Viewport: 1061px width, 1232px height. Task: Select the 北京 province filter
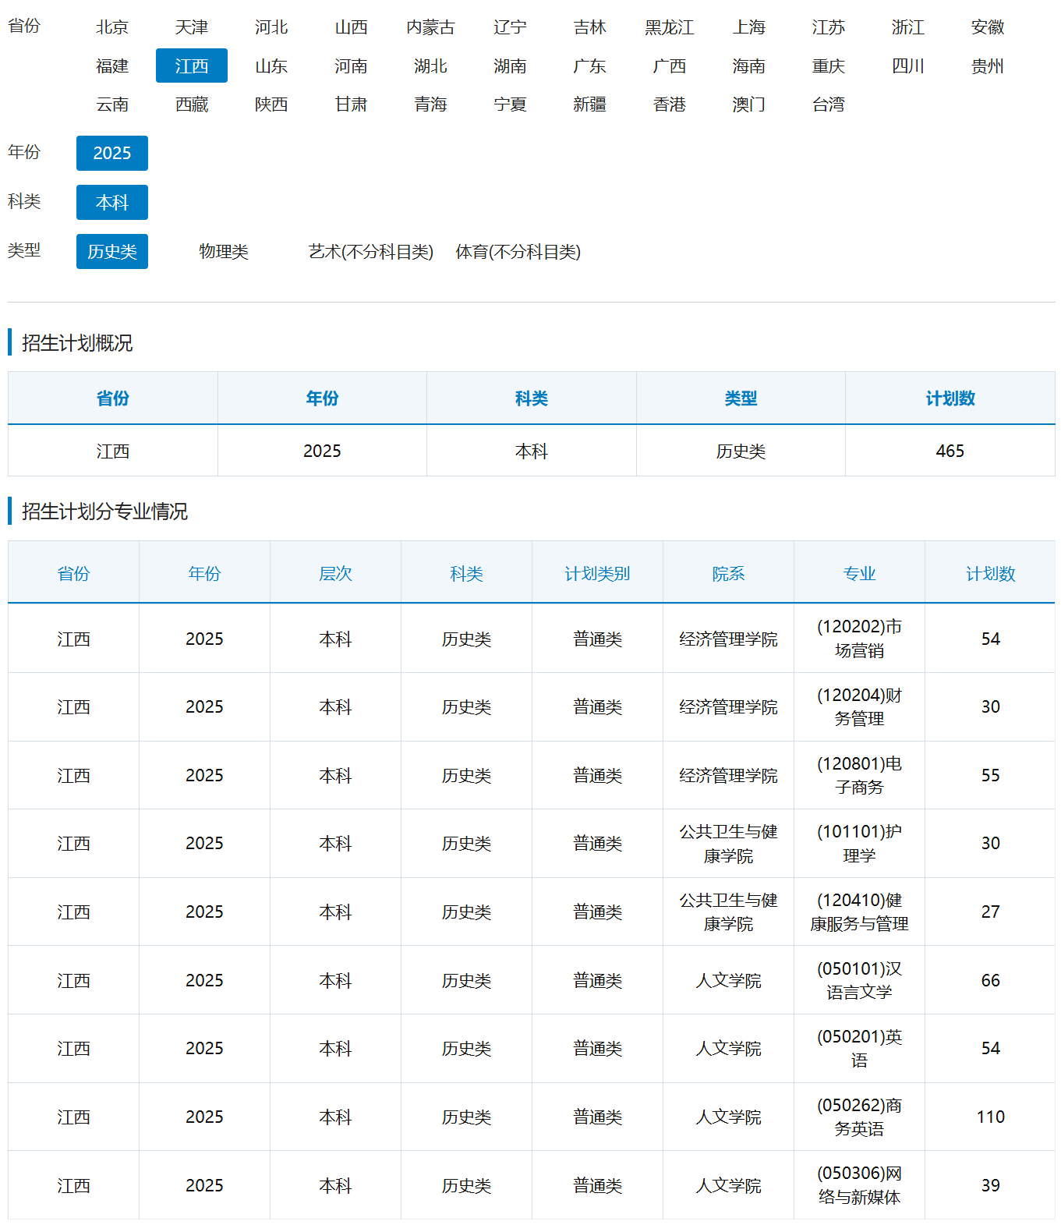(112, 27)
